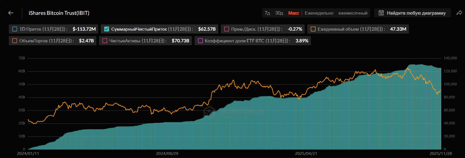Check the ЧистыеАктивы series box

[x=105, y=41]
